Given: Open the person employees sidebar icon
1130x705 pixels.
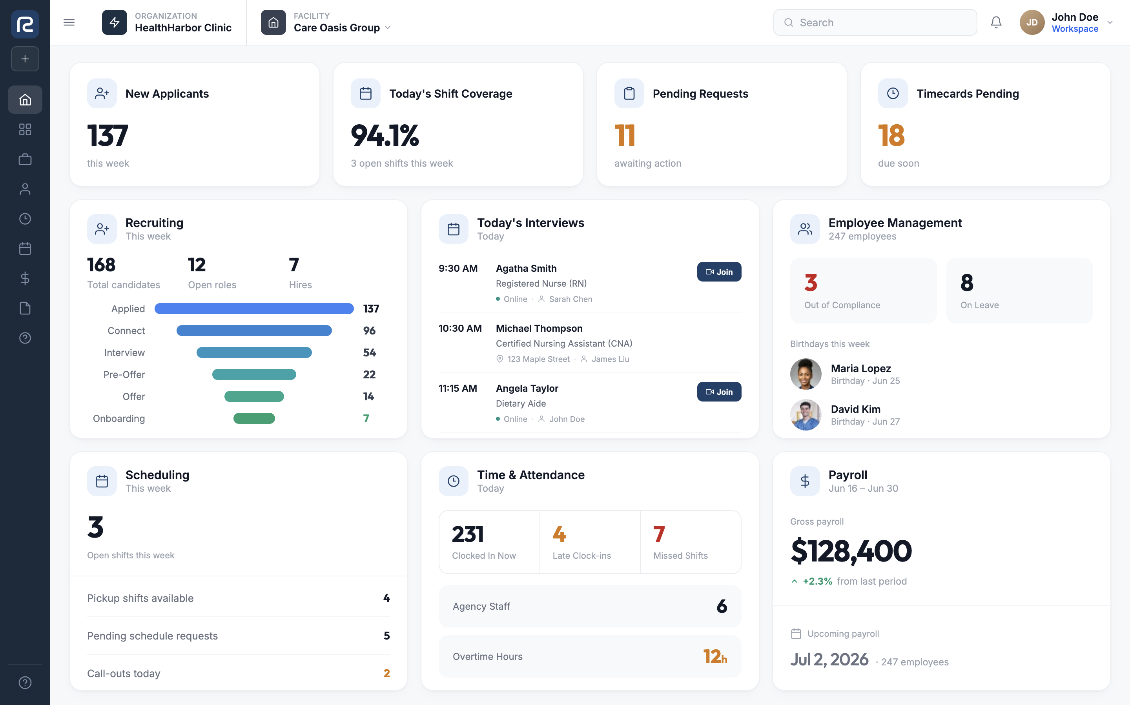Looking at the screenshot, I should 25,189.
